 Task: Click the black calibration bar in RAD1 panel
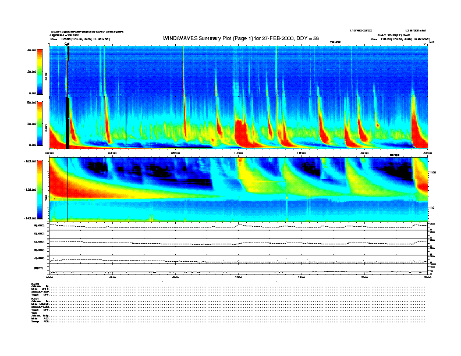click(68, 123)
